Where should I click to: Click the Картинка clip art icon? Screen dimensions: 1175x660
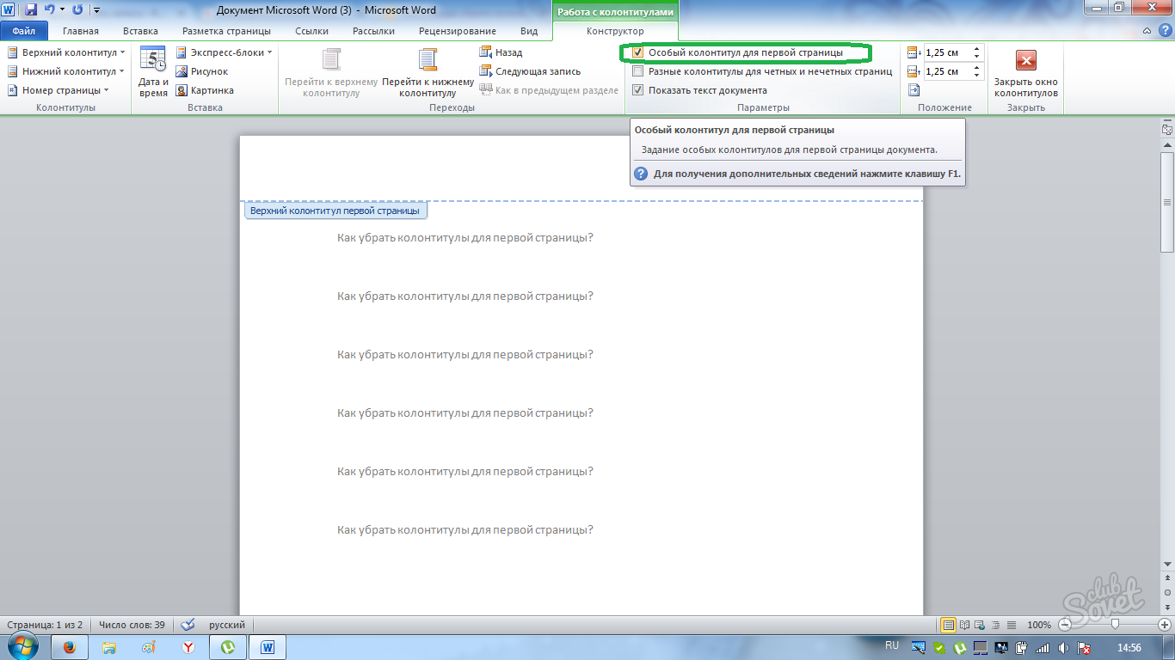pos(182,90)
